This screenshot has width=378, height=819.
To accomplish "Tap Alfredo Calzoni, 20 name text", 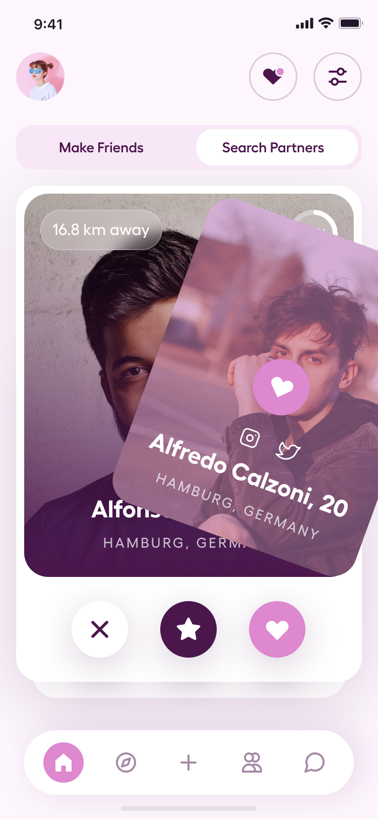I will tap(249, 475).
